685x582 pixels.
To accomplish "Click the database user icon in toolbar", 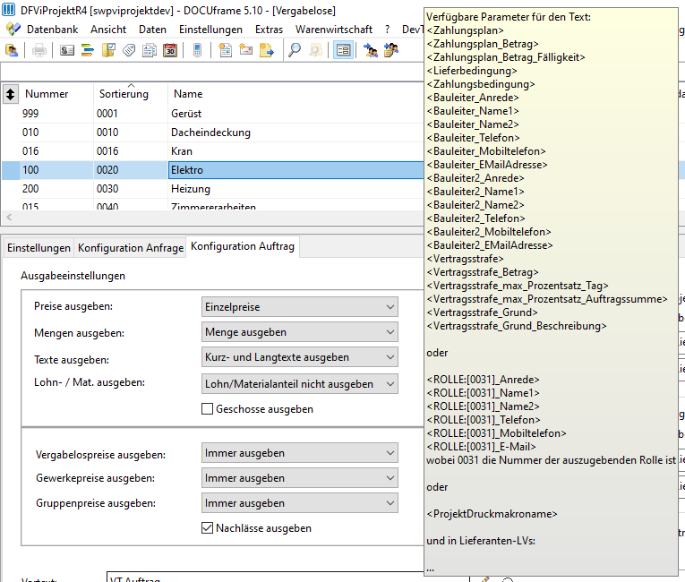I will 12,50.
